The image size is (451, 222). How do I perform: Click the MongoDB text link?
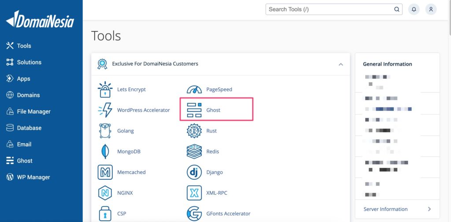129,152
